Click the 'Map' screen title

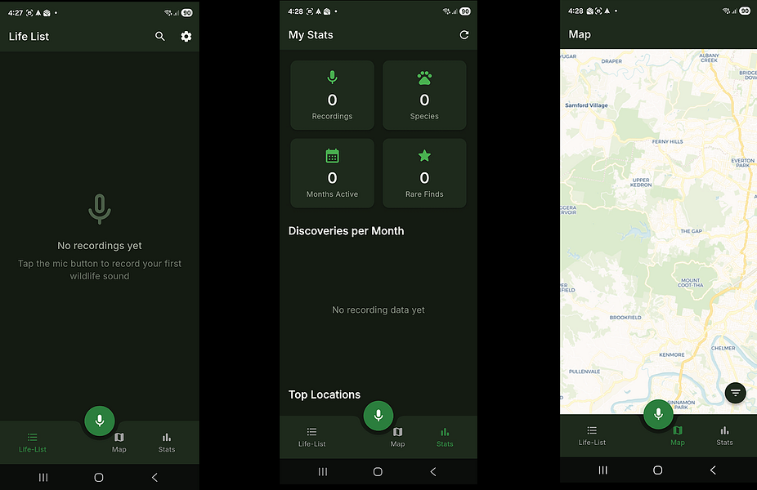(580, 34)
